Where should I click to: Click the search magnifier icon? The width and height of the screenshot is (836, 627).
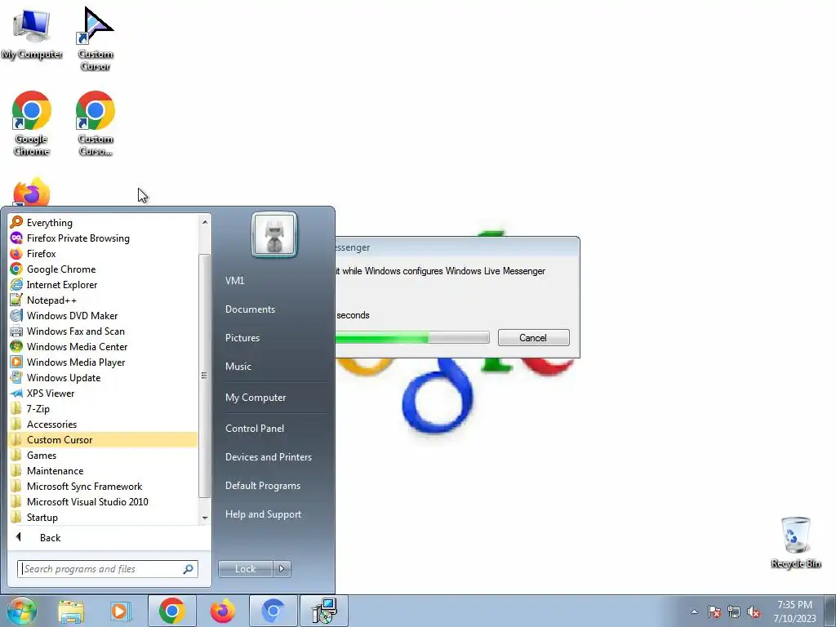pyautogui.click(x=189, y=569)
